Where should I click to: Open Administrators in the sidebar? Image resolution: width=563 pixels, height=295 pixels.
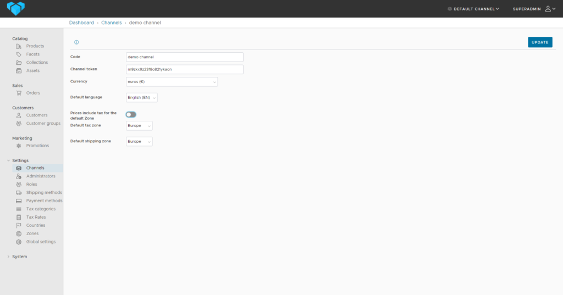41,176
